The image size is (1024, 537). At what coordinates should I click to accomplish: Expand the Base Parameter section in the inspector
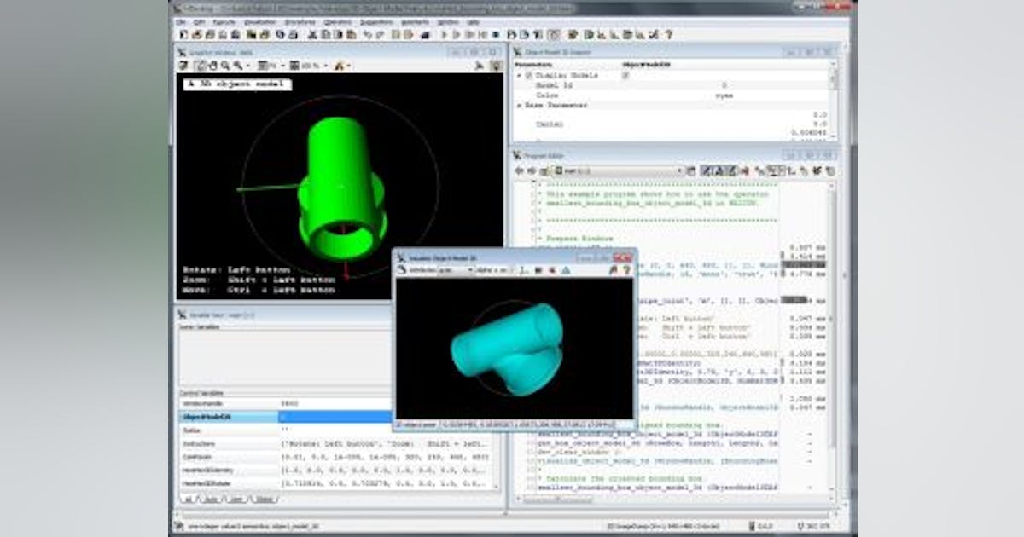pyautogui.click(x=518, y=105)
